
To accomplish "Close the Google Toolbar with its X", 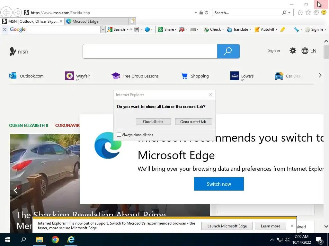I will coord(4,29).
